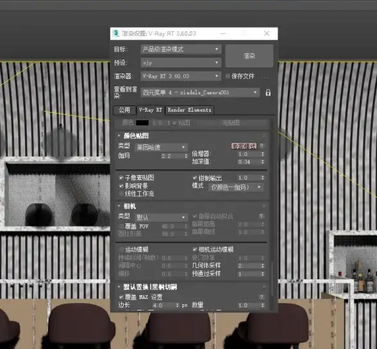
Task: Adjust the 伽玛 gamma spinner arrows
Action: pos(186,156)
